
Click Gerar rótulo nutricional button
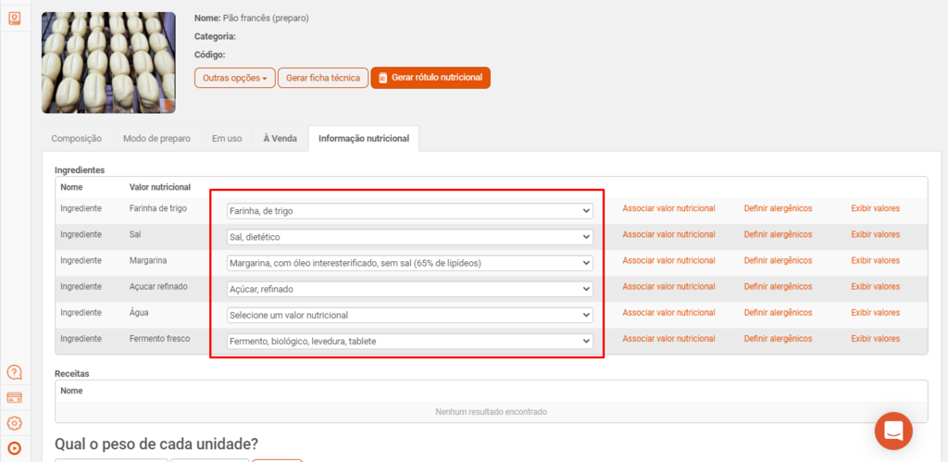click(430, 78)
